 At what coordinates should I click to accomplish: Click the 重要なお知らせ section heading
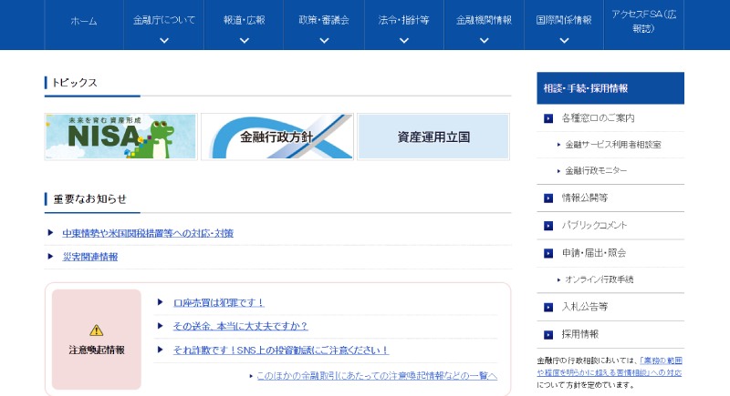point(89,199)
